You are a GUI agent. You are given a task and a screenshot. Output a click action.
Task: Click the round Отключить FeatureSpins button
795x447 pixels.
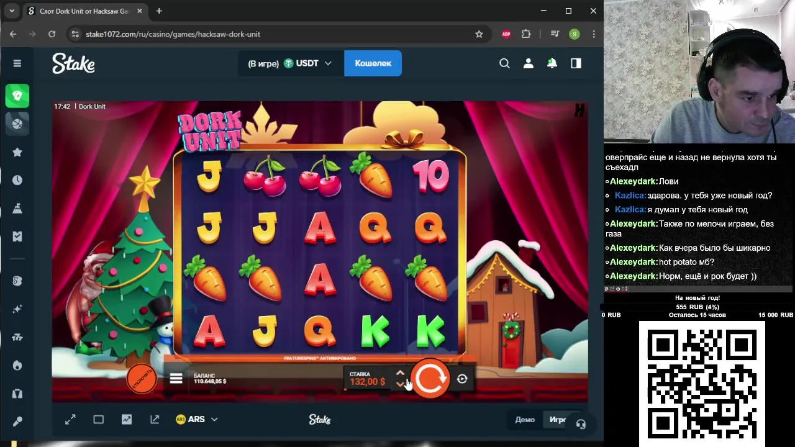[142, 378]
